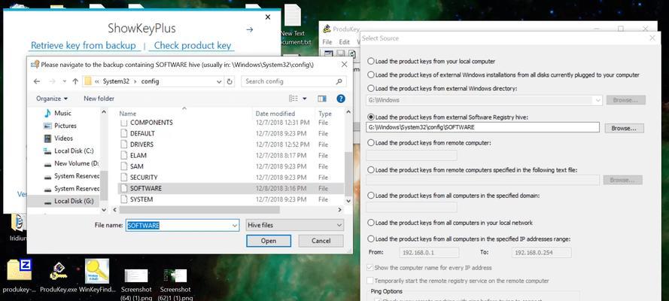This screenshot has width=669, height=301.
Task: Select the SECURITY file row
Action: pos(230,178)
